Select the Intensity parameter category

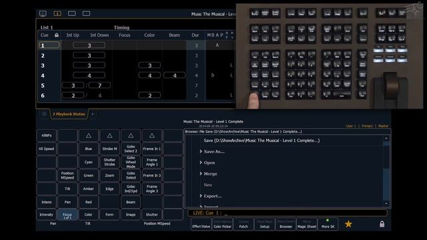coord(46,215)
